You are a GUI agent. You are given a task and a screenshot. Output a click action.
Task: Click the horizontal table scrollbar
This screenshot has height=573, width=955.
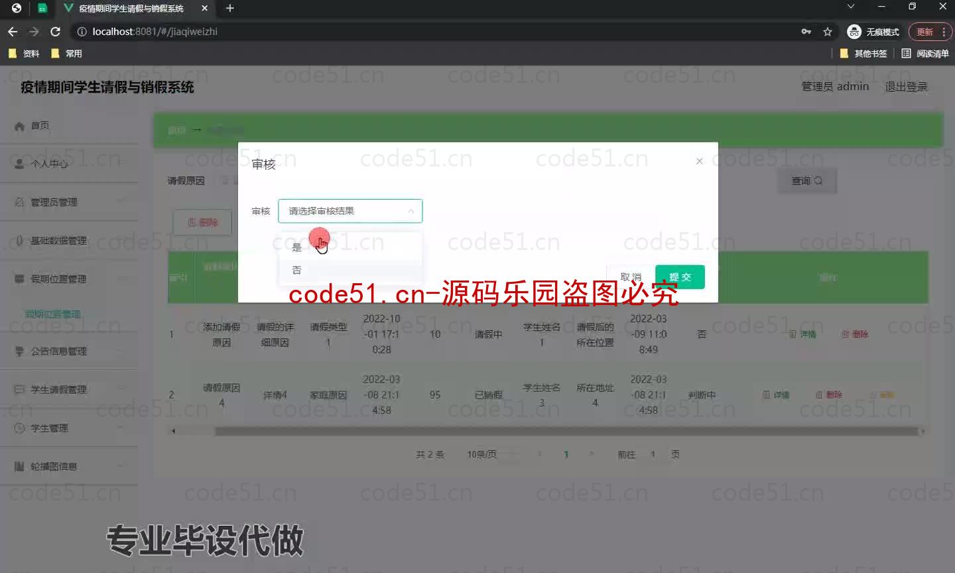[566, 431]
